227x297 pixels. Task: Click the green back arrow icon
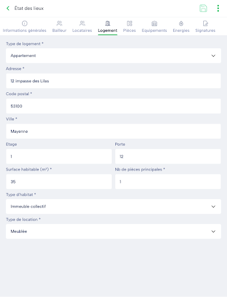click(8, 8)
